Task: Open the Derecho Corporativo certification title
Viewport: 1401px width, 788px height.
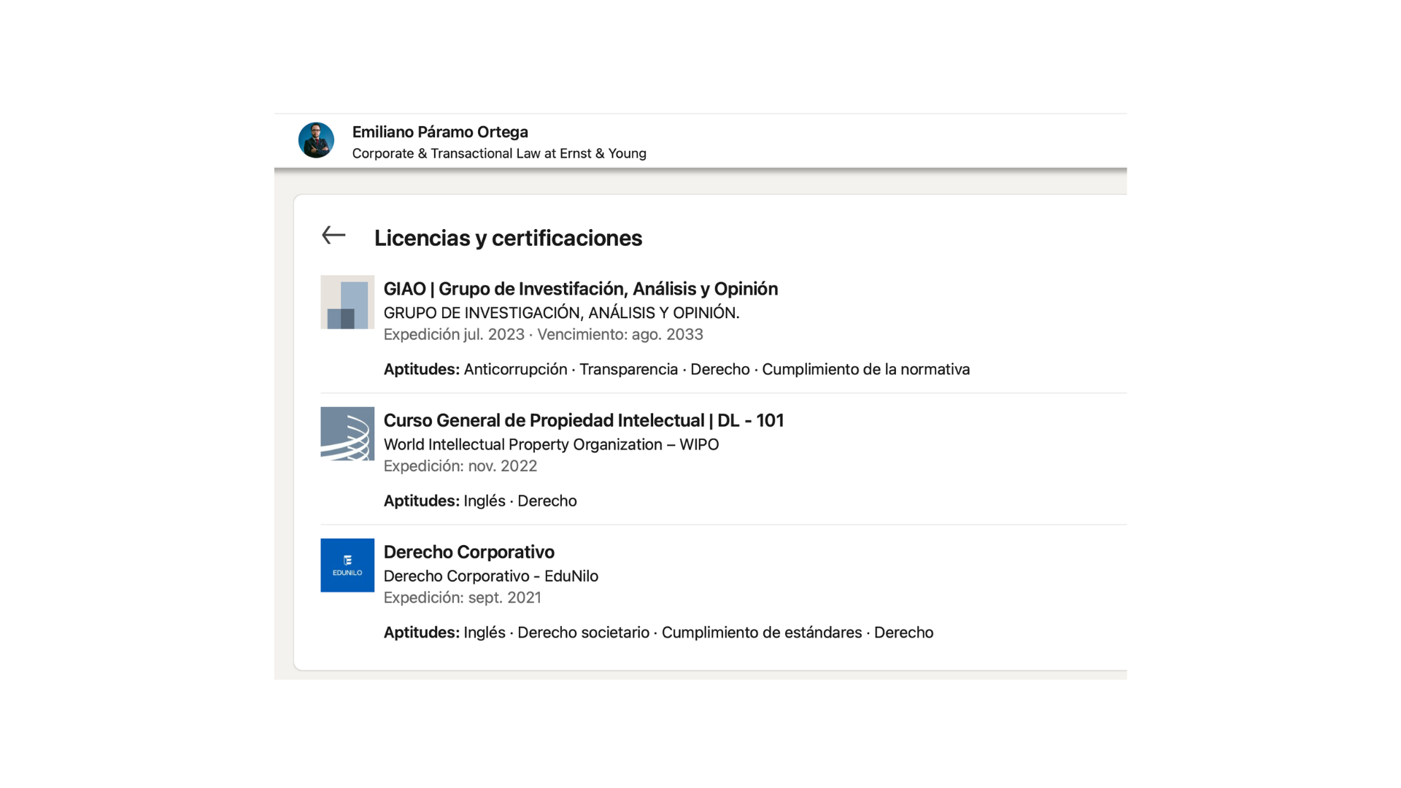Action: click(x=468, y=552)
